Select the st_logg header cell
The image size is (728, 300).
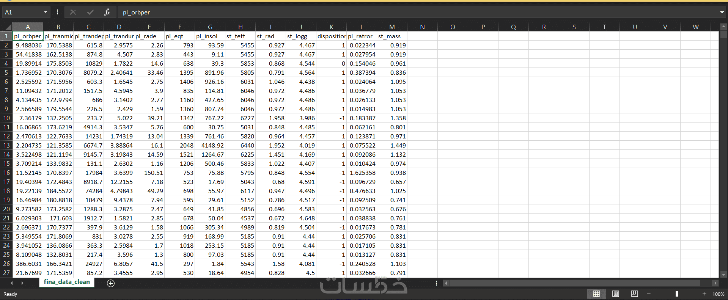301,36
